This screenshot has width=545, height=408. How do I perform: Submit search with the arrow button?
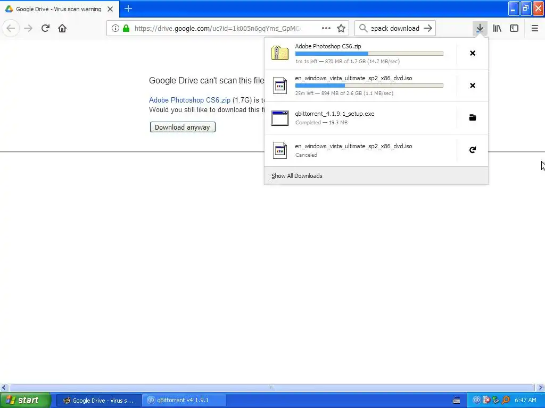pyautogui.click(x=428, y=28)
